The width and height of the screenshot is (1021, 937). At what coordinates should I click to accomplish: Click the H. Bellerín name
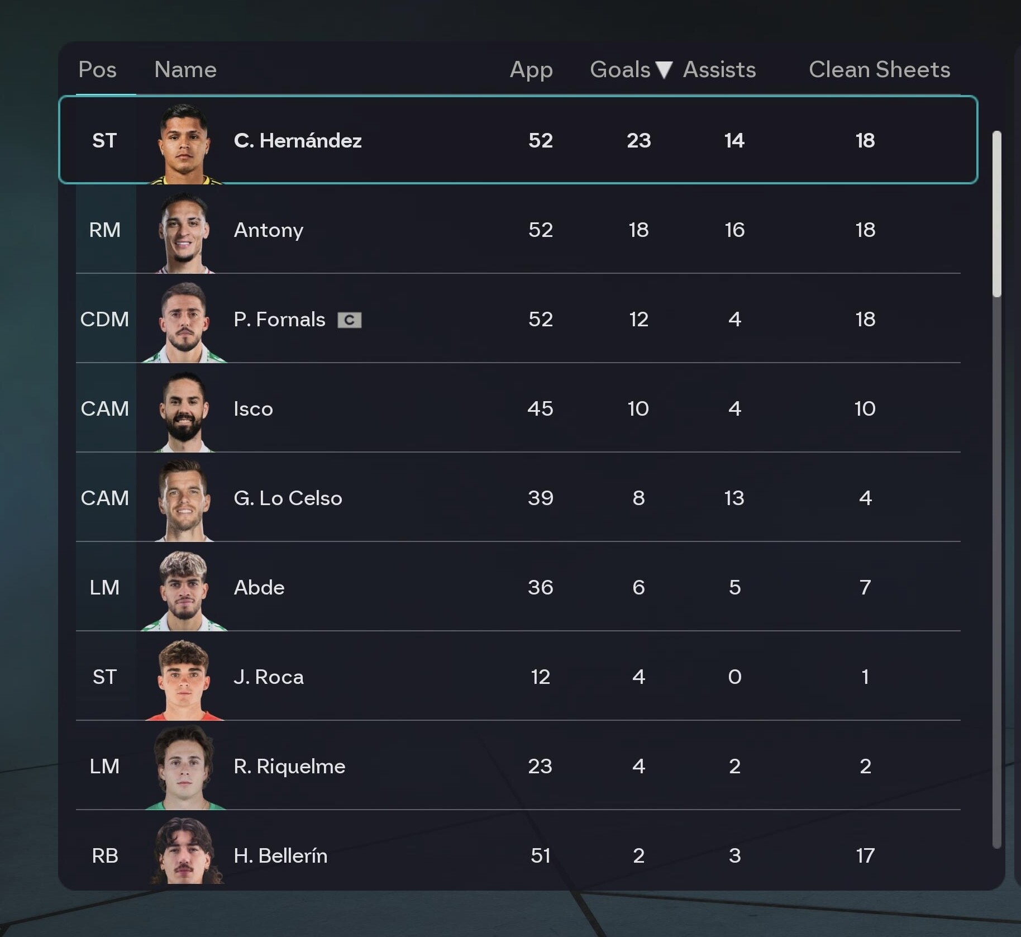[x=280, y=856]
